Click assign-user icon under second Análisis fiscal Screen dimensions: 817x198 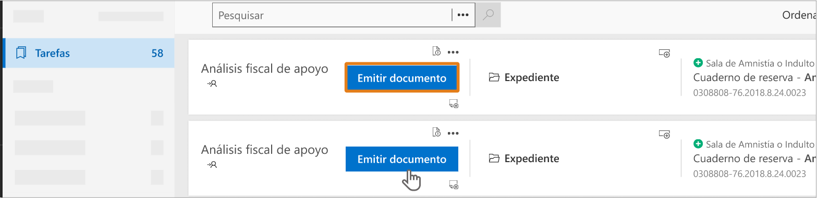[x=212, y=165]
